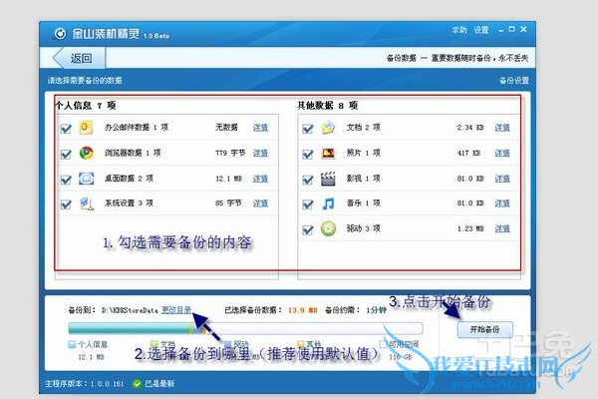Click the 12.1 MB desktop data size
The height and width of the screenshot is (399, 598).
click(228, 179)
